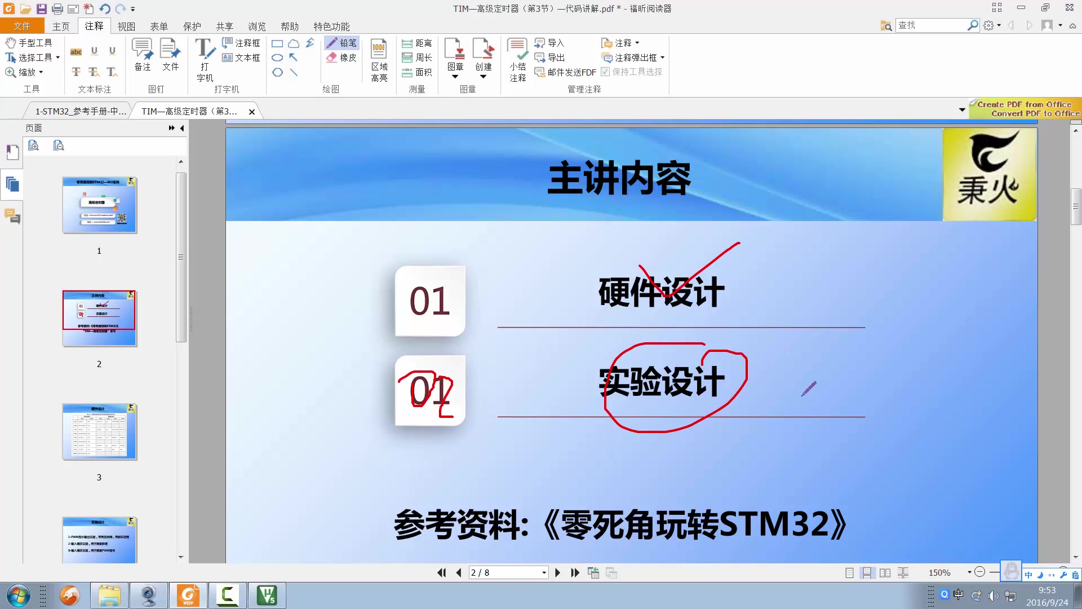Expand the Zoom (缩放) tool dropdown
Viewport: 1082px width, 609px height.
tap(41, 72)
